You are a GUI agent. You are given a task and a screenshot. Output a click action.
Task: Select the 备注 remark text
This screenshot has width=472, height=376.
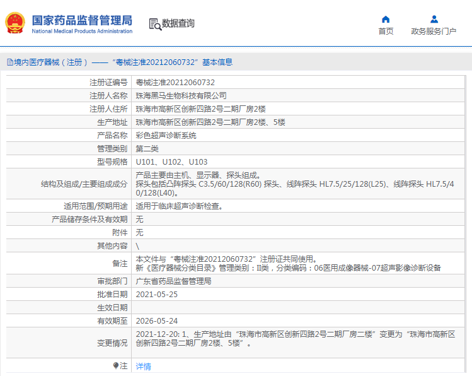tap(289, 264)
